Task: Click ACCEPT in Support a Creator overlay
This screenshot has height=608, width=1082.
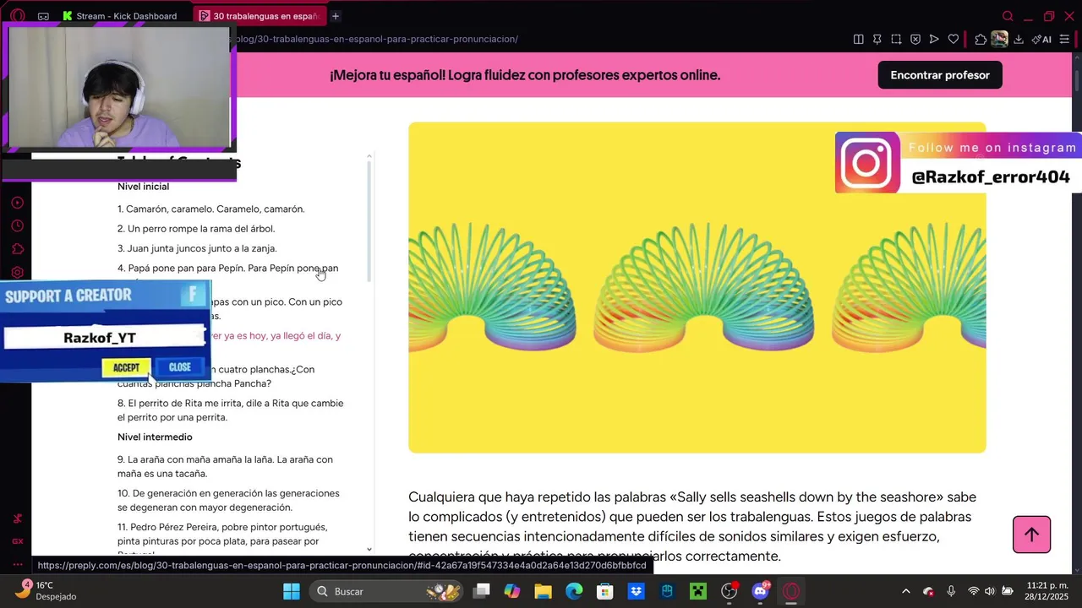Action: click(126, 367)
